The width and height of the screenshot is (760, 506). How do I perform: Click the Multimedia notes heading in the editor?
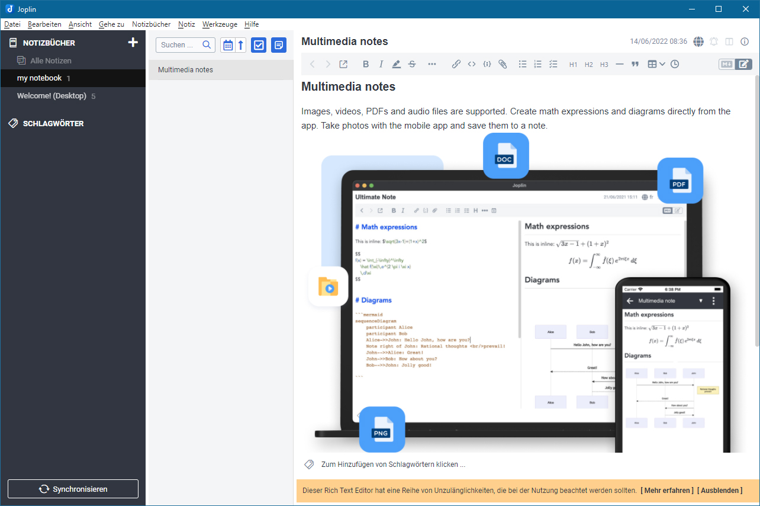click(x=349, y=87)
